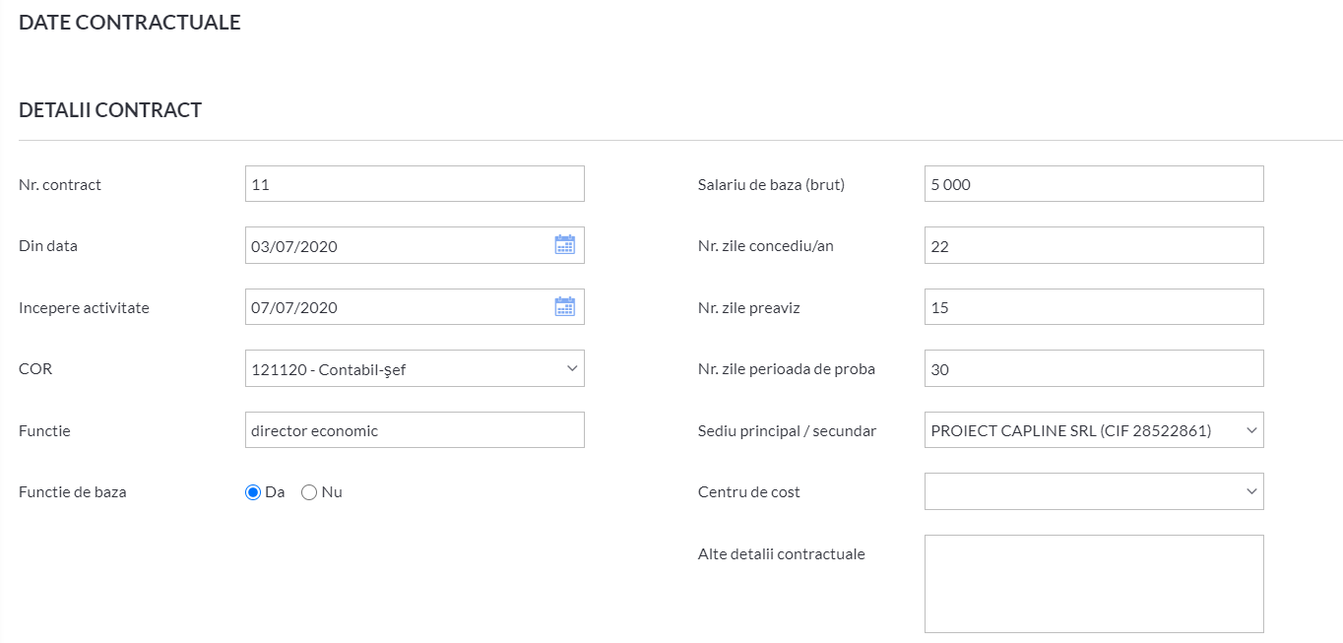Screen dimensions: 1343x643
Task: Click the Nr. zile concediu/an label
Action: click(x=766, y=246)
